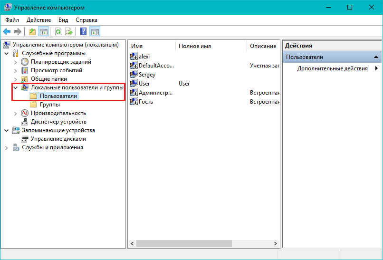Open the Файл menu
This screenshot has height=260, width=383.
[x=12, y=20]
